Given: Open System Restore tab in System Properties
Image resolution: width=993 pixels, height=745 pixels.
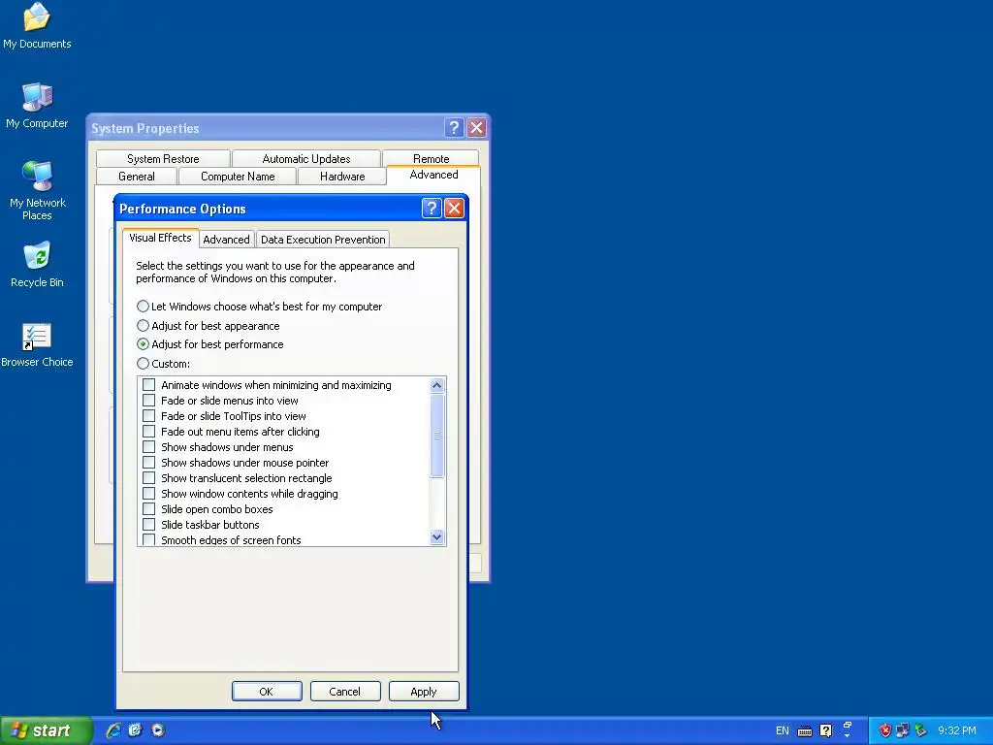Looking at the screenshot, I should [x=163, y=158].
